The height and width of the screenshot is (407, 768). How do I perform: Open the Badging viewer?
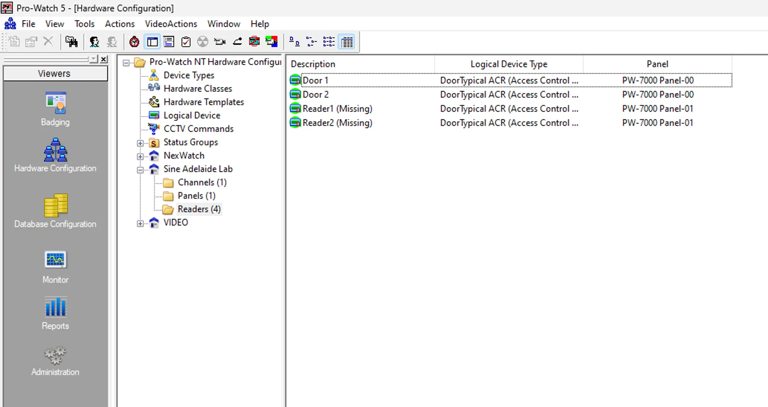point(55,109)
